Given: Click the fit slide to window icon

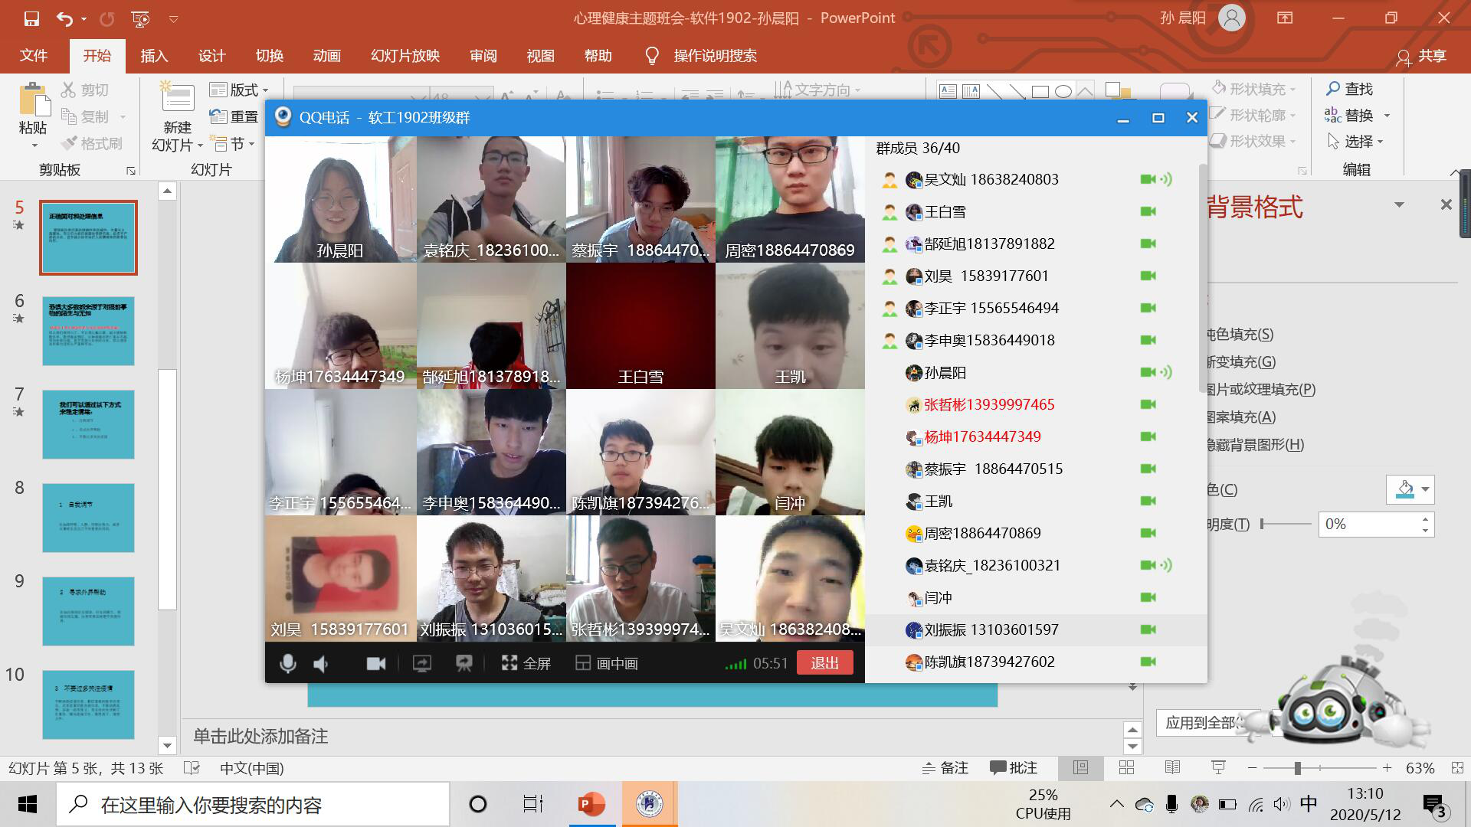Looking at the screenshot, I should coord(1457,768).
